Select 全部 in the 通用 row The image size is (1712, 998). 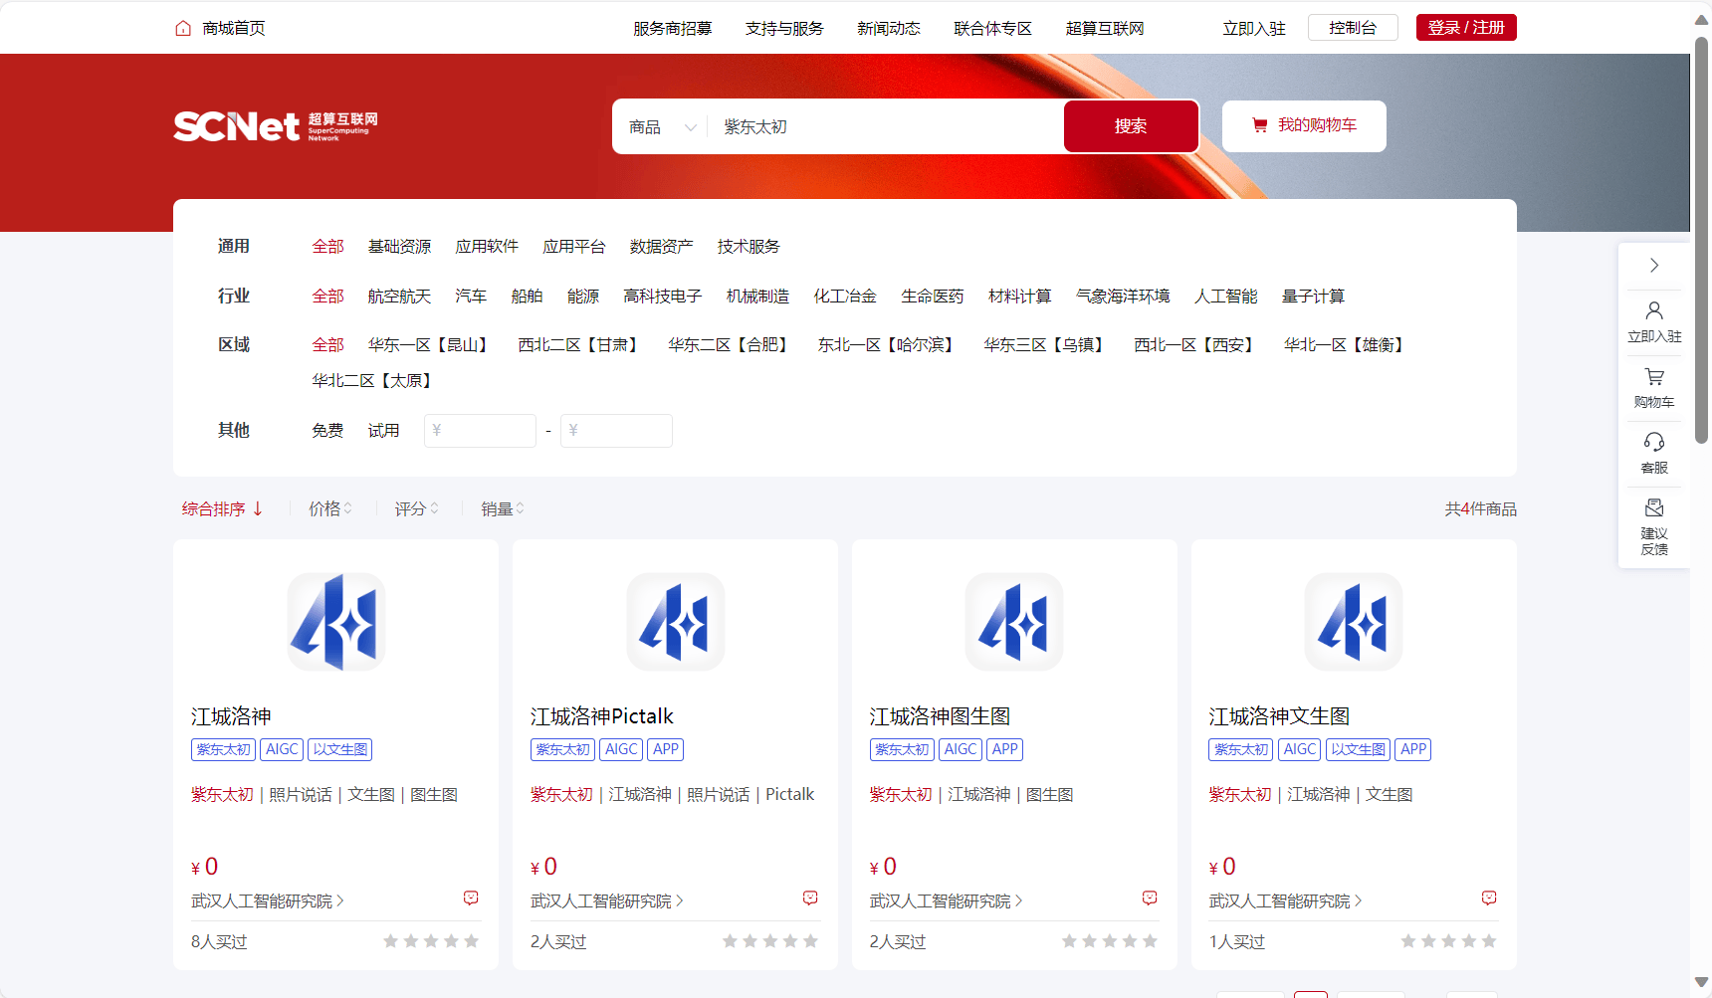point(327,247)
